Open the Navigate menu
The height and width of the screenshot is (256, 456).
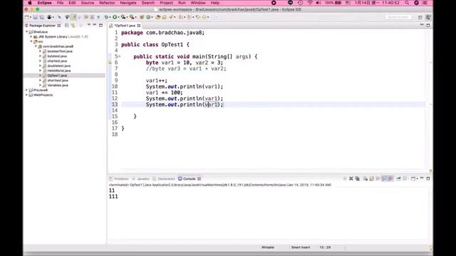pos(128,3)
